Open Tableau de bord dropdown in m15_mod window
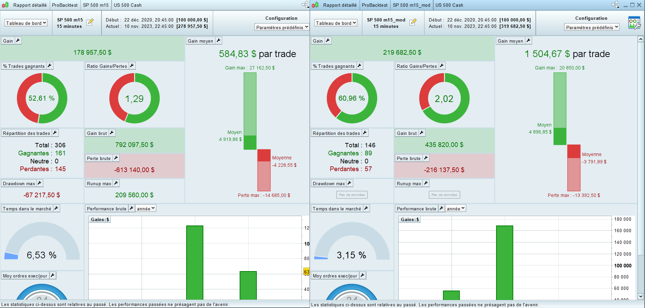Screen dimensions: 645x308 pos(336,23)
